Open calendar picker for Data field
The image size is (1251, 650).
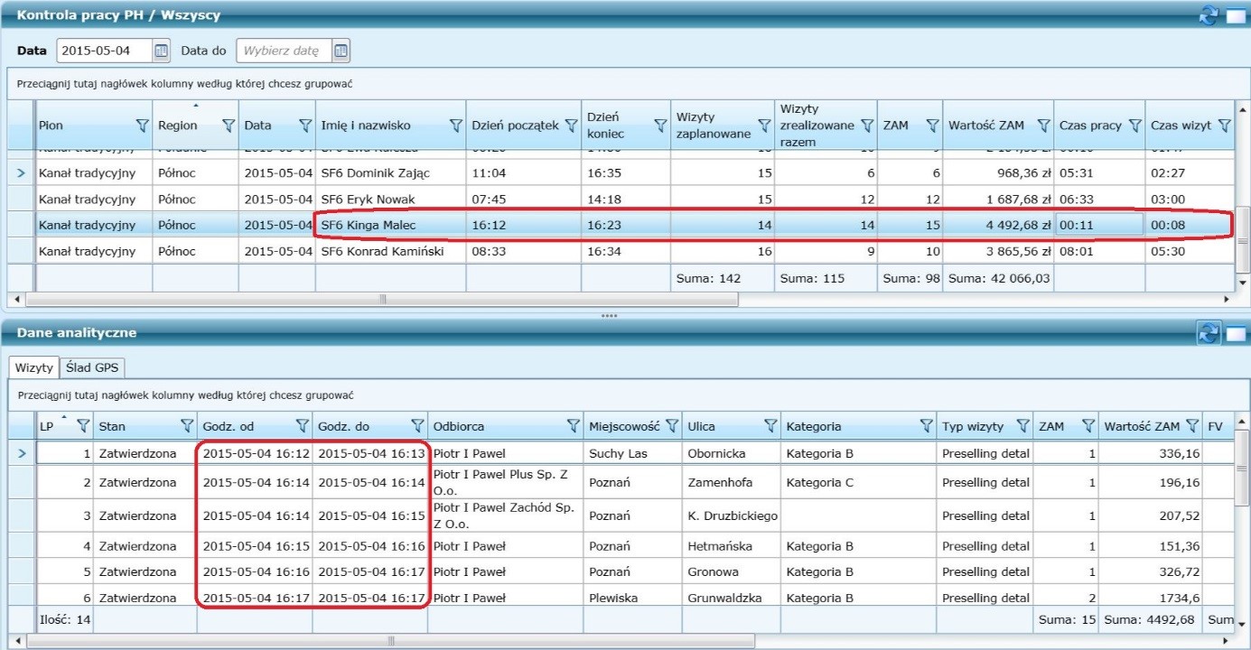tap(161, 51)
